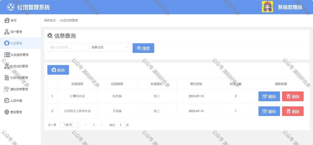Click the 社团管理 droplet icon
Image resolution: width=313 pixels, height=145 pixels.
[7, 43]
